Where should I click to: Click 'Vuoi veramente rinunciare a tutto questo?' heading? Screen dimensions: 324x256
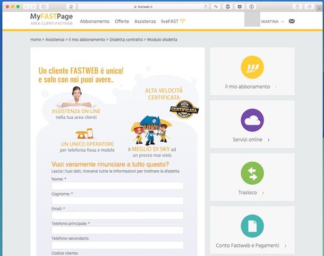110,164
